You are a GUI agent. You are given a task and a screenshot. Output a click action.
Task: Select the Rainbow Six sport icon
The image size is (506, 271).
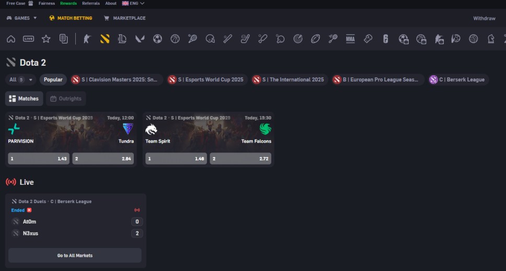click(386, 39)
